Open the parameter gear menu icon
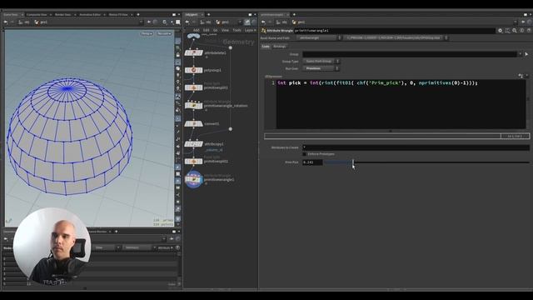Viewport: 533px width, 300px height. 500,31
